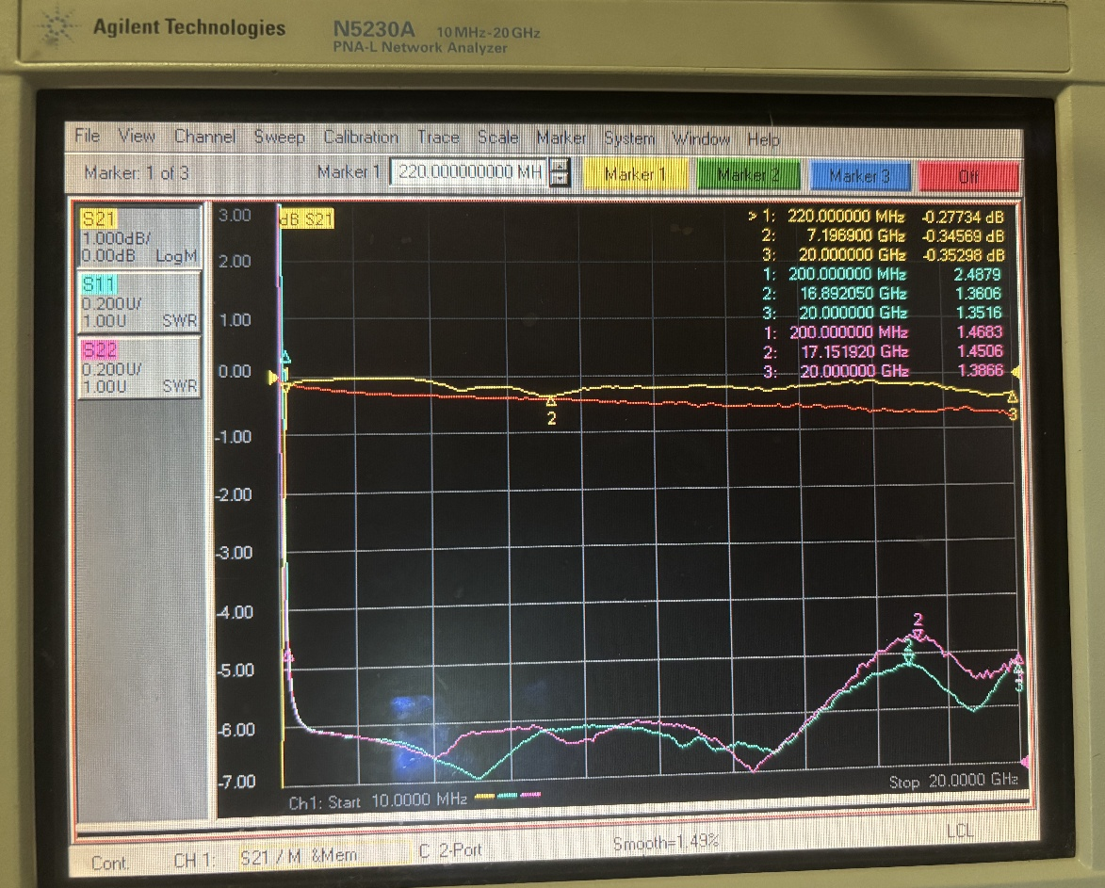The height and width of the screenshot is (888, 1105).
Task: Open the Scale menu
Action: click(497, 137)
